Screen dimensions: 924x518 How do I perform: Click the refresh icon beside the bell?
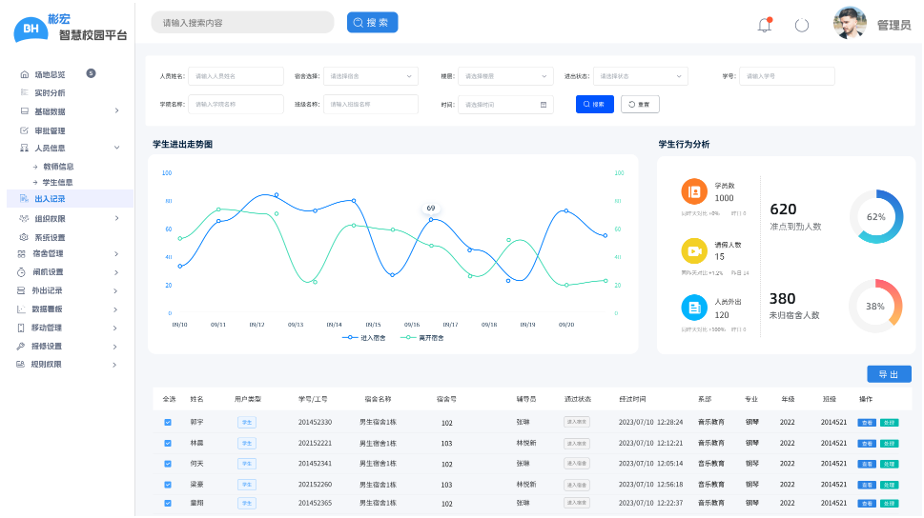pyautogui.click(x=802, y=26)
